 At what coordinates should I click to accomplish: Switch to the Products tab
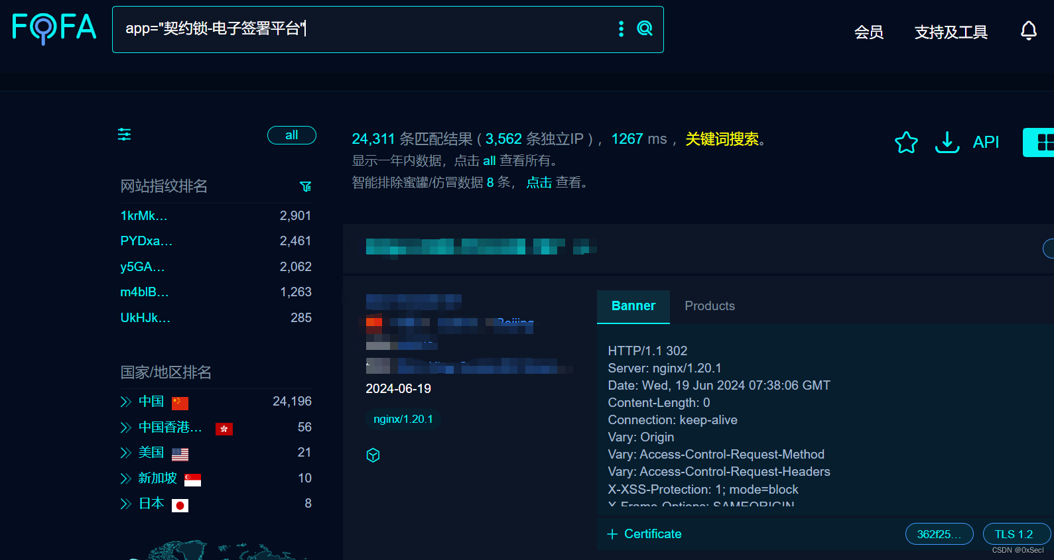coord(710,306)
